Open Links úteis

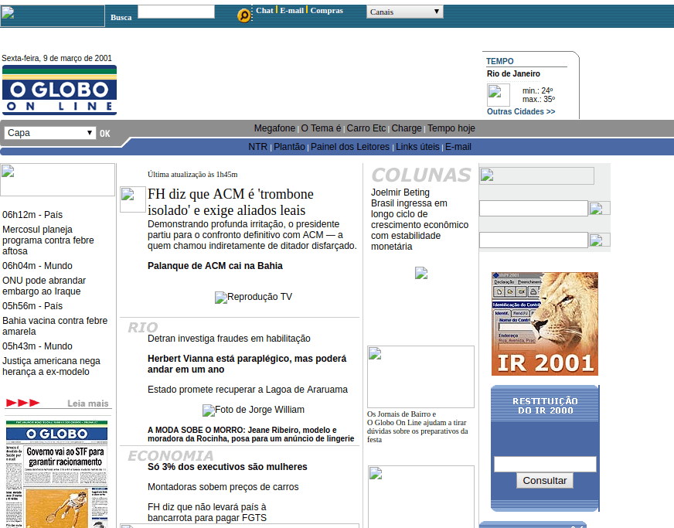pos(417,147)
